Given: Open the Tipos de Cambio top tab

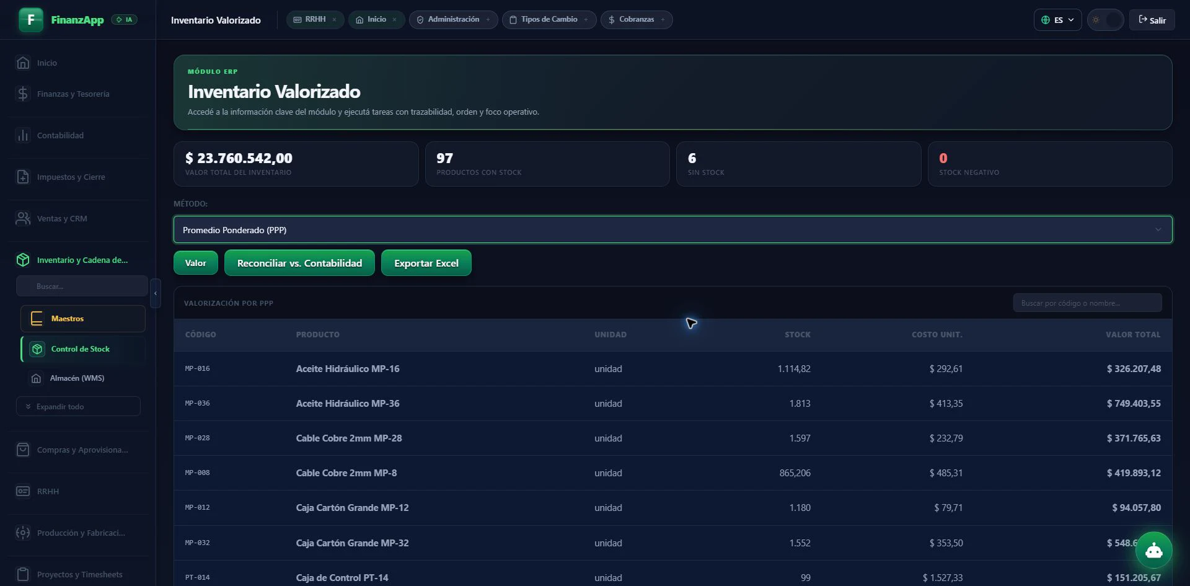Looking at the screenshot, I should pos(549,20).
